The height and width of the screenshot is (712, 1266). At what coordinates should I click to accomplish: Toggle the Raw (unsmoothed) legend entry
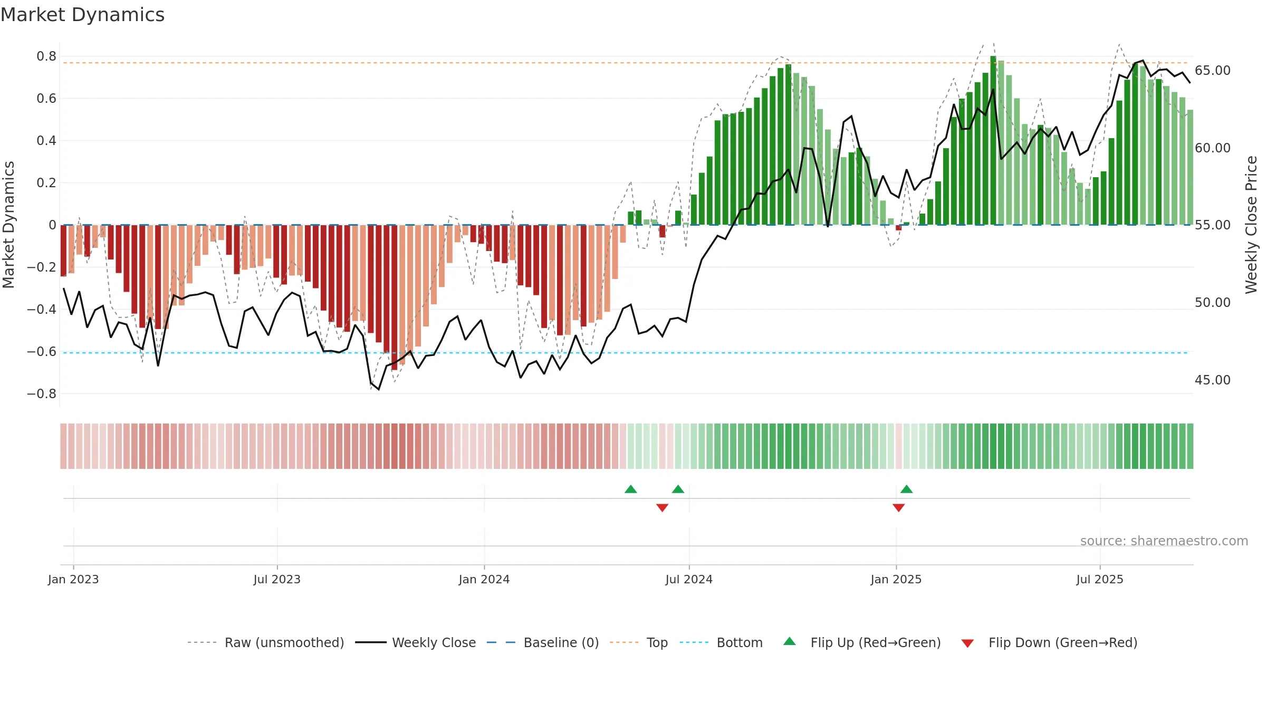(265, 642)
